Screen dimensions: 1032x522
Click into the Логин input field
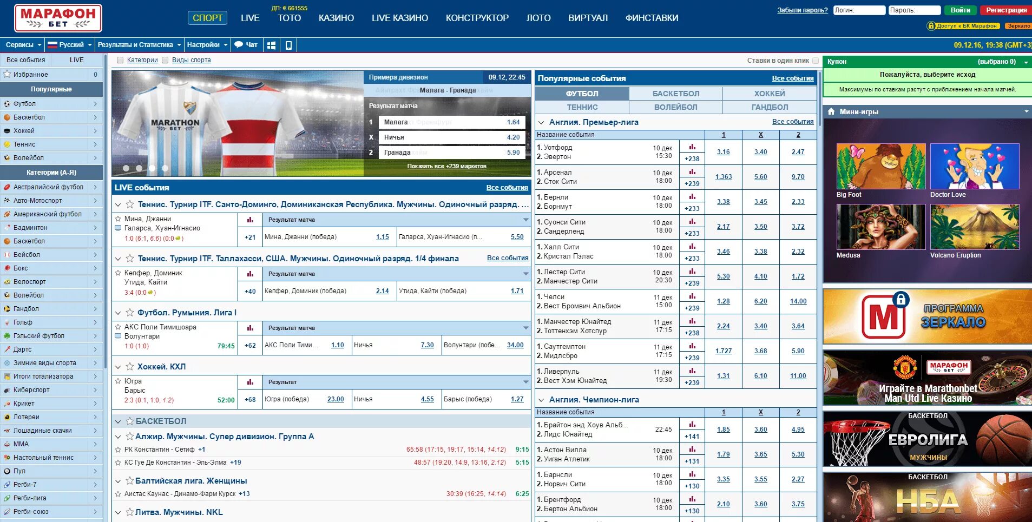[x=859, y=10]
